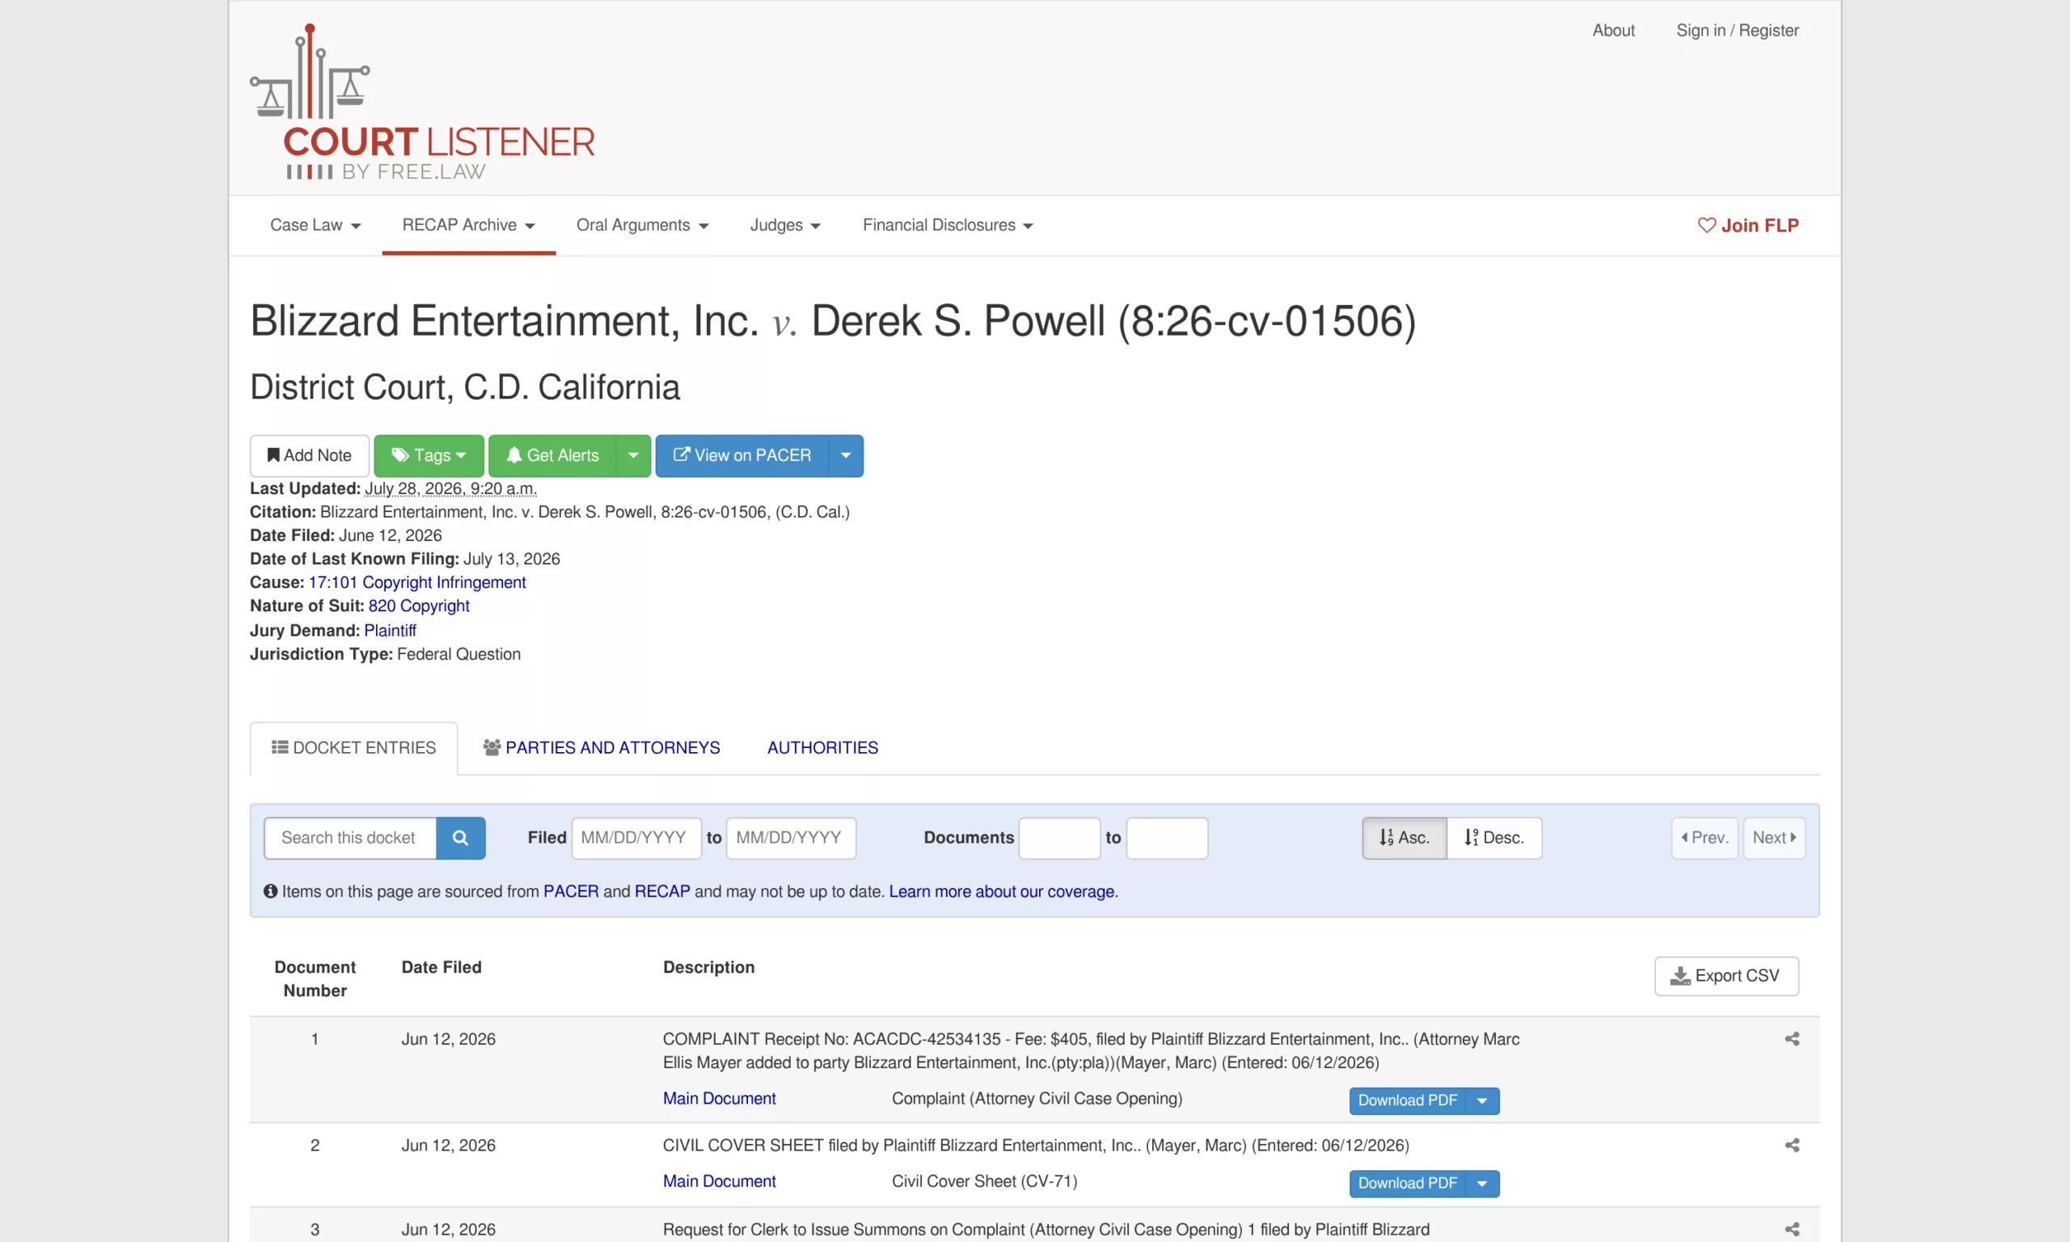Viewport: 2070px width, 1242px height.
Task: Click share icon for document 3 row
Action: 1791,1229
